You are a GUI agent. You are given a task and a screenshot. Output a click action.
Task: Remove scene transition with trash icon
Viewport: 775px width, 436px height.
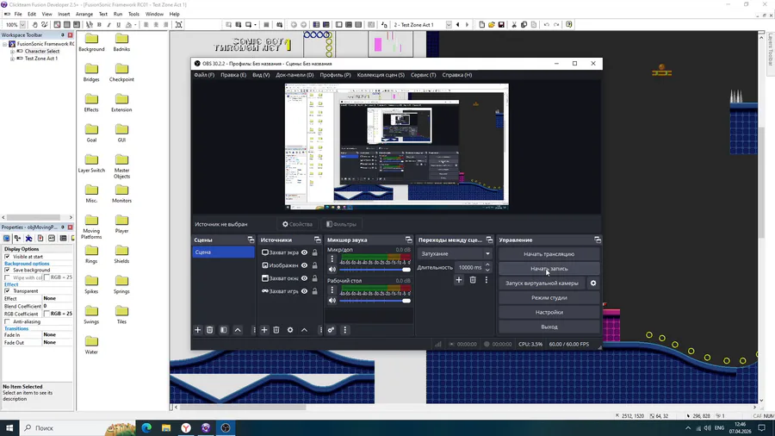pyautogui.click(x=473, y=280)
